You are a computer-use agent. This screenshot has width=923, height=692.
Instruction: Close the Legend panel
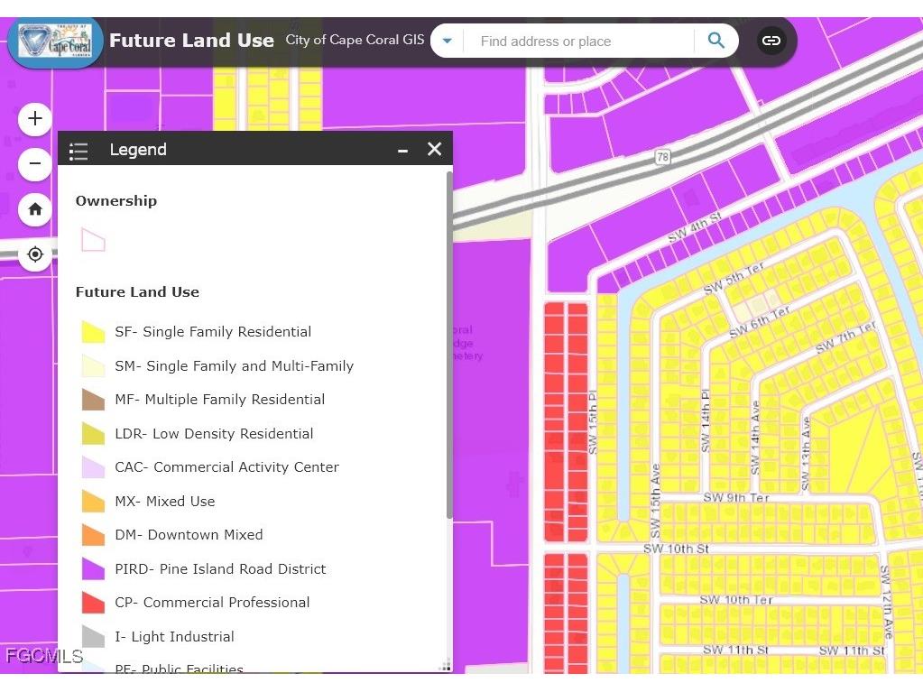point(434,149)
